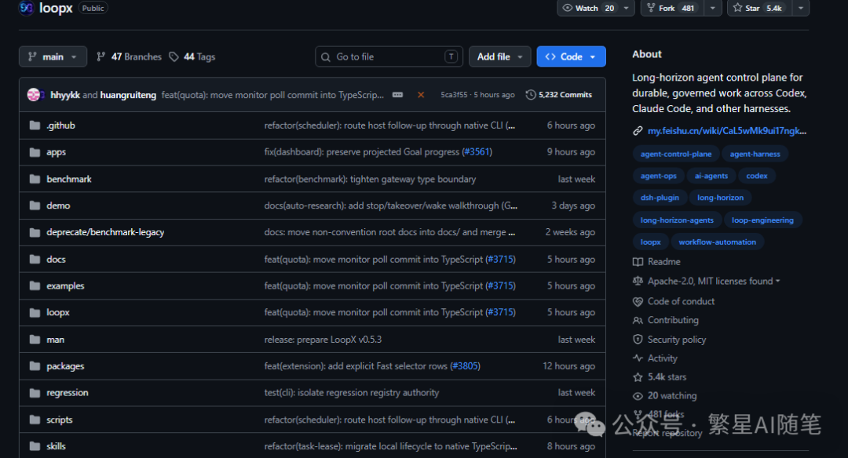Click the failed status X icon on latest commit

pyautogui.click(x=421, y=95)
